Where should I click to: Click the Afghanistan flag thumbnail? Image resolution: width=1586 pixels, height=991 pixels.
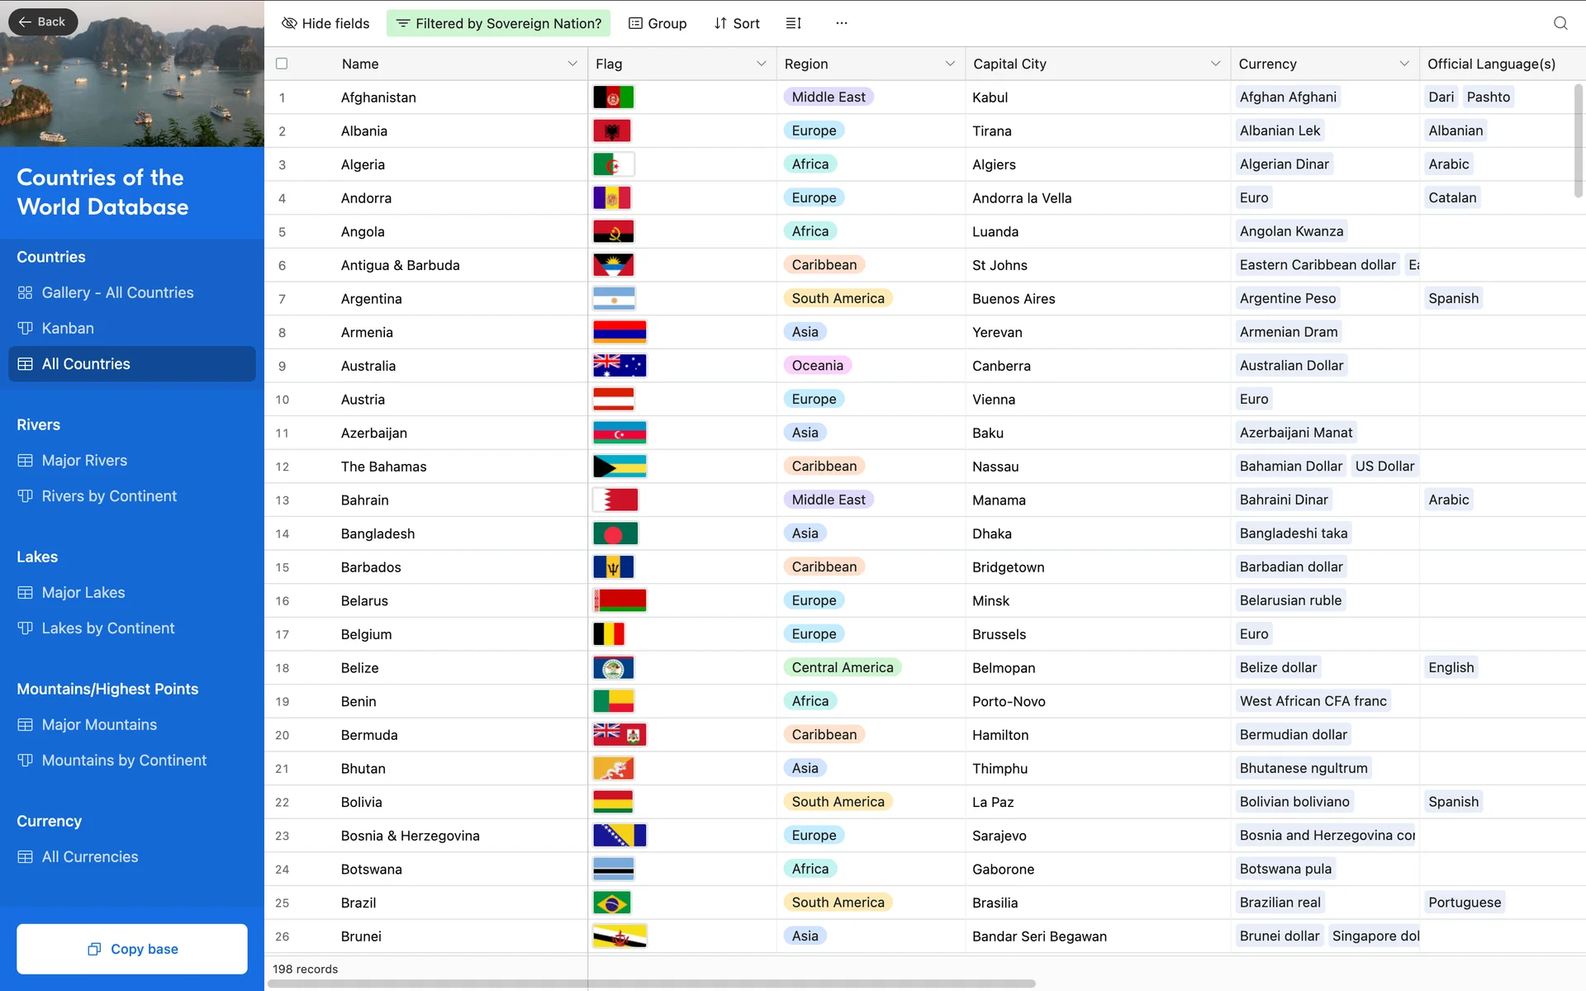coord(613,97)
